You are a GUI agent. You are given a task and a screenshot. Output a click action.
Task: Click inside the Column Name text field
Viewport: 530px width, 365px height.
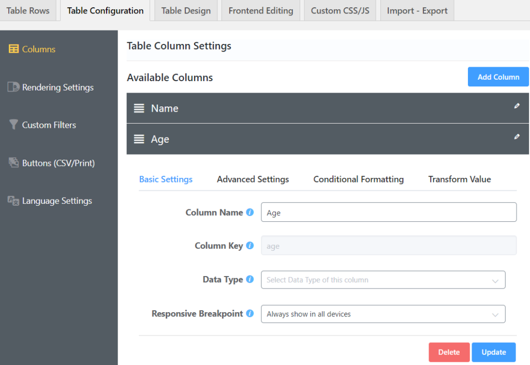tap(388, 212)
